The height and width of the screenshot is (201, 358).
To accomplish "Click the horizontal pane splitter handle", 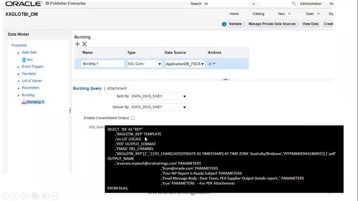I will pos(225,79).
